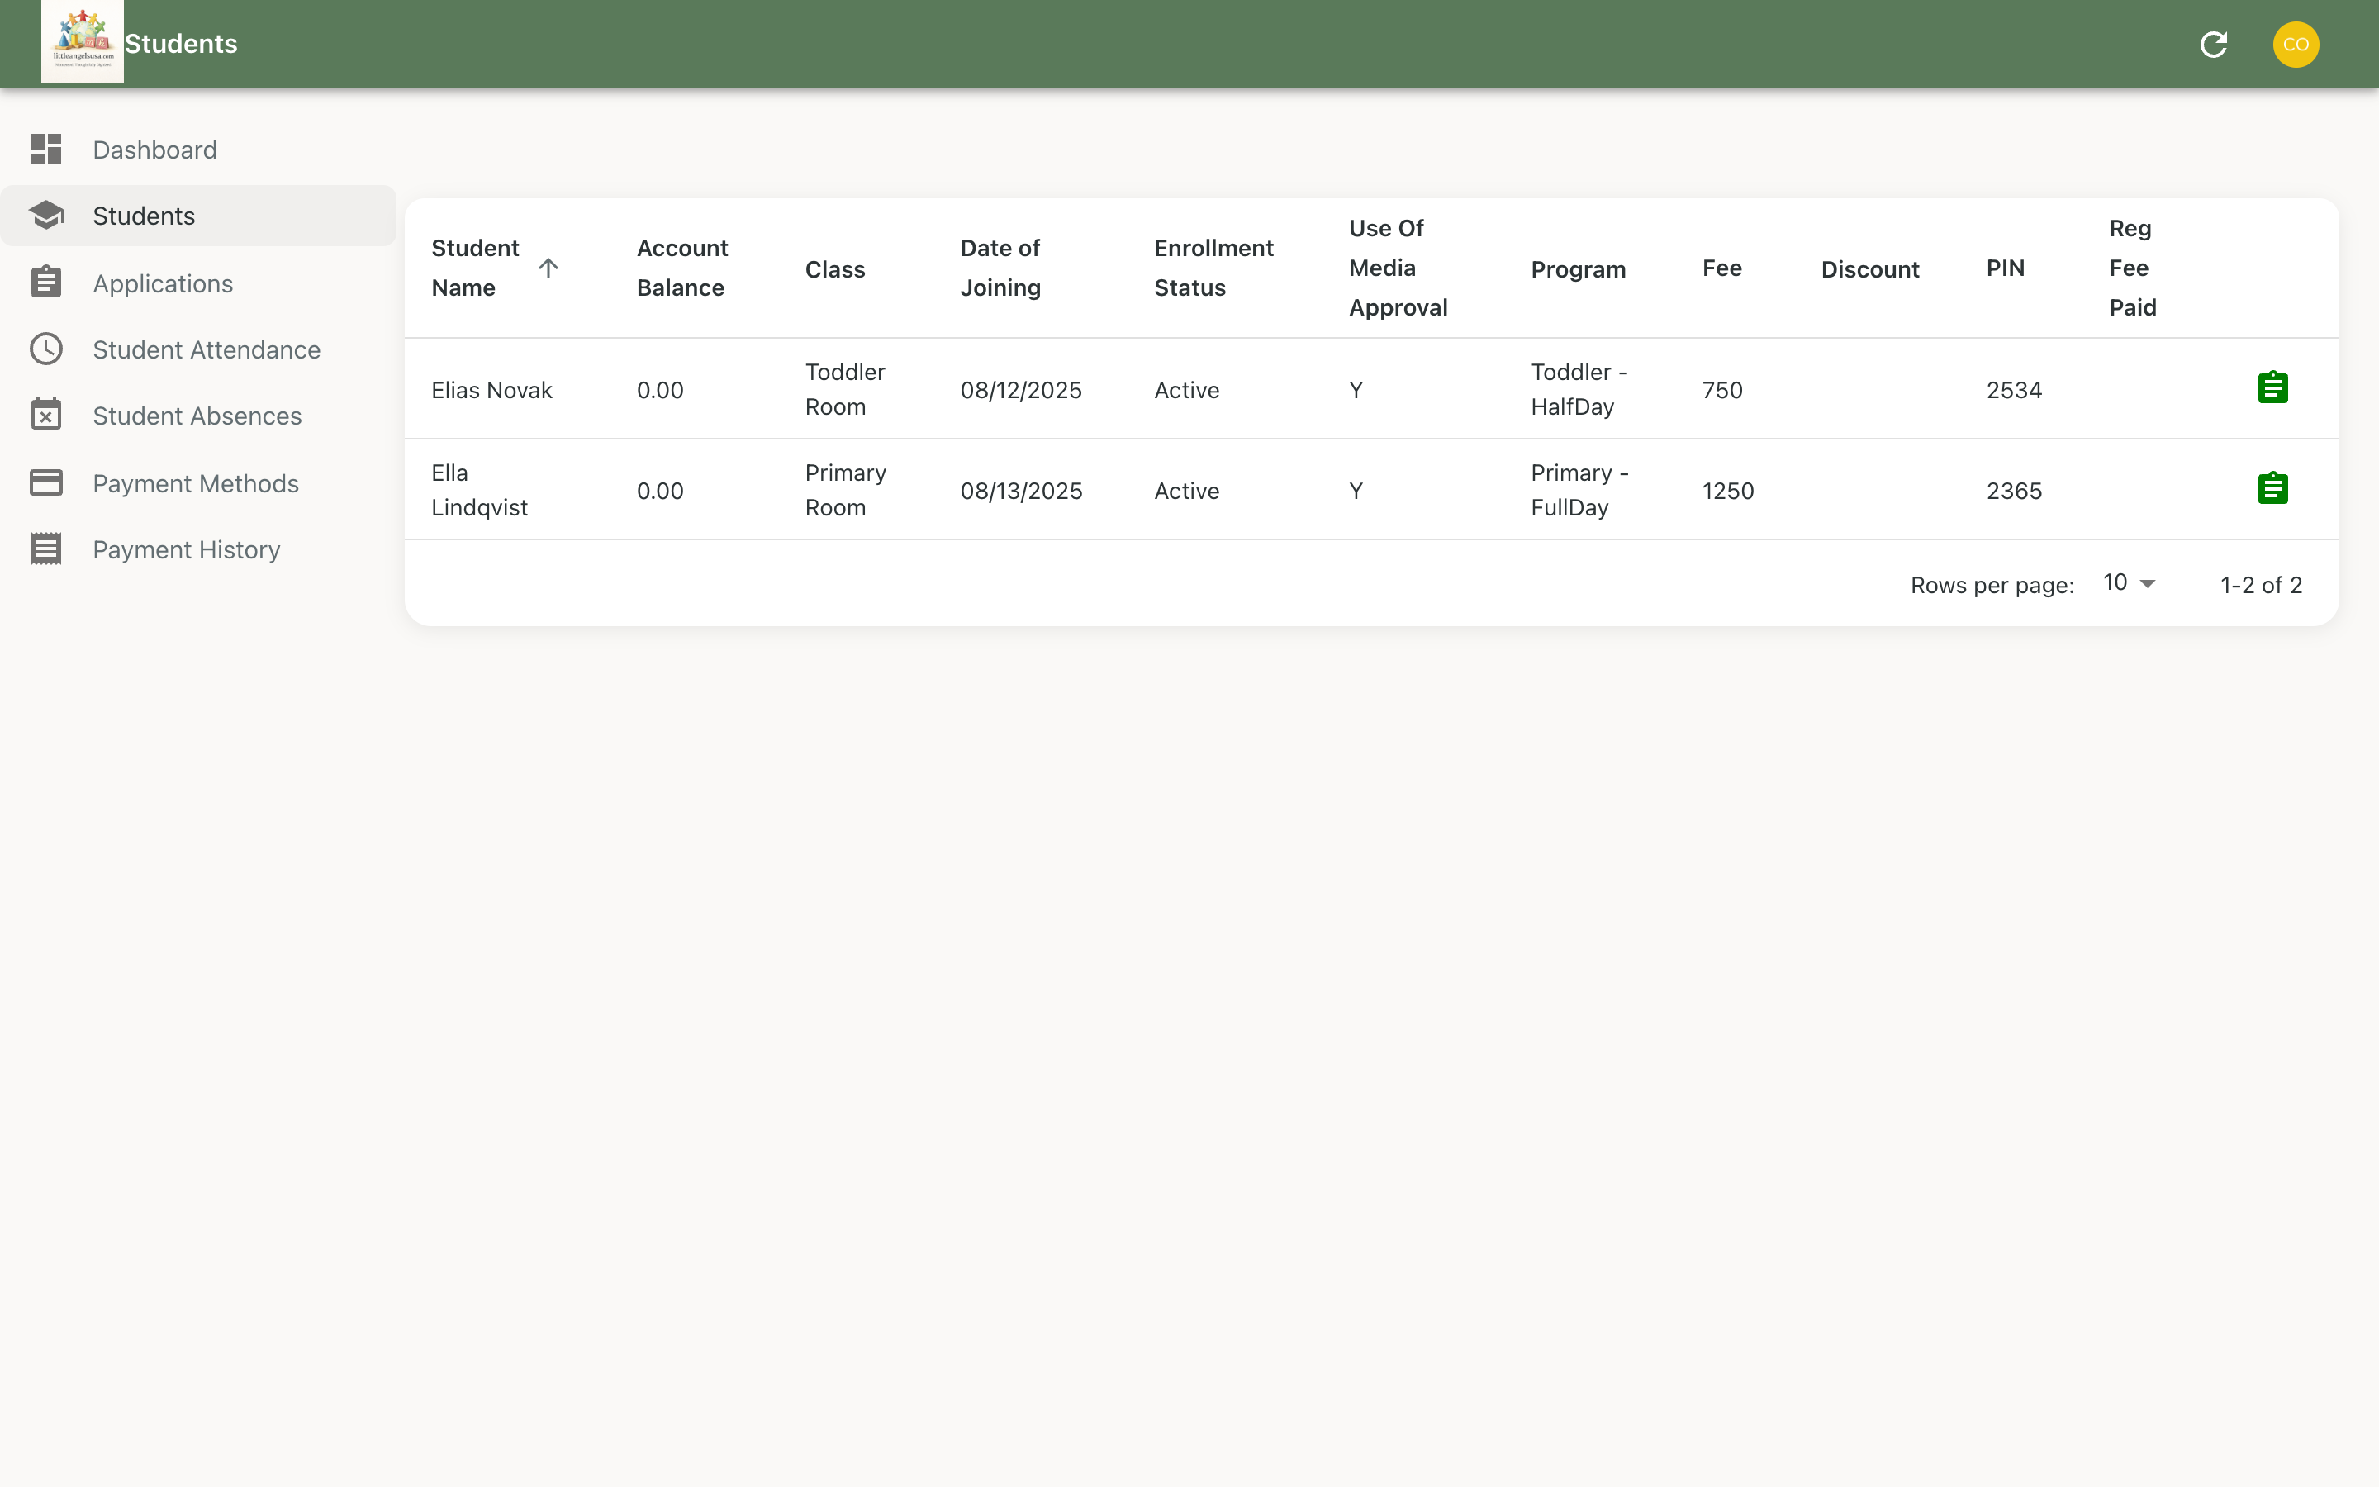This screenshot has width=2379, height=1487.
Task: Click the Dashboard grid icon
Action: click(46, 149)
